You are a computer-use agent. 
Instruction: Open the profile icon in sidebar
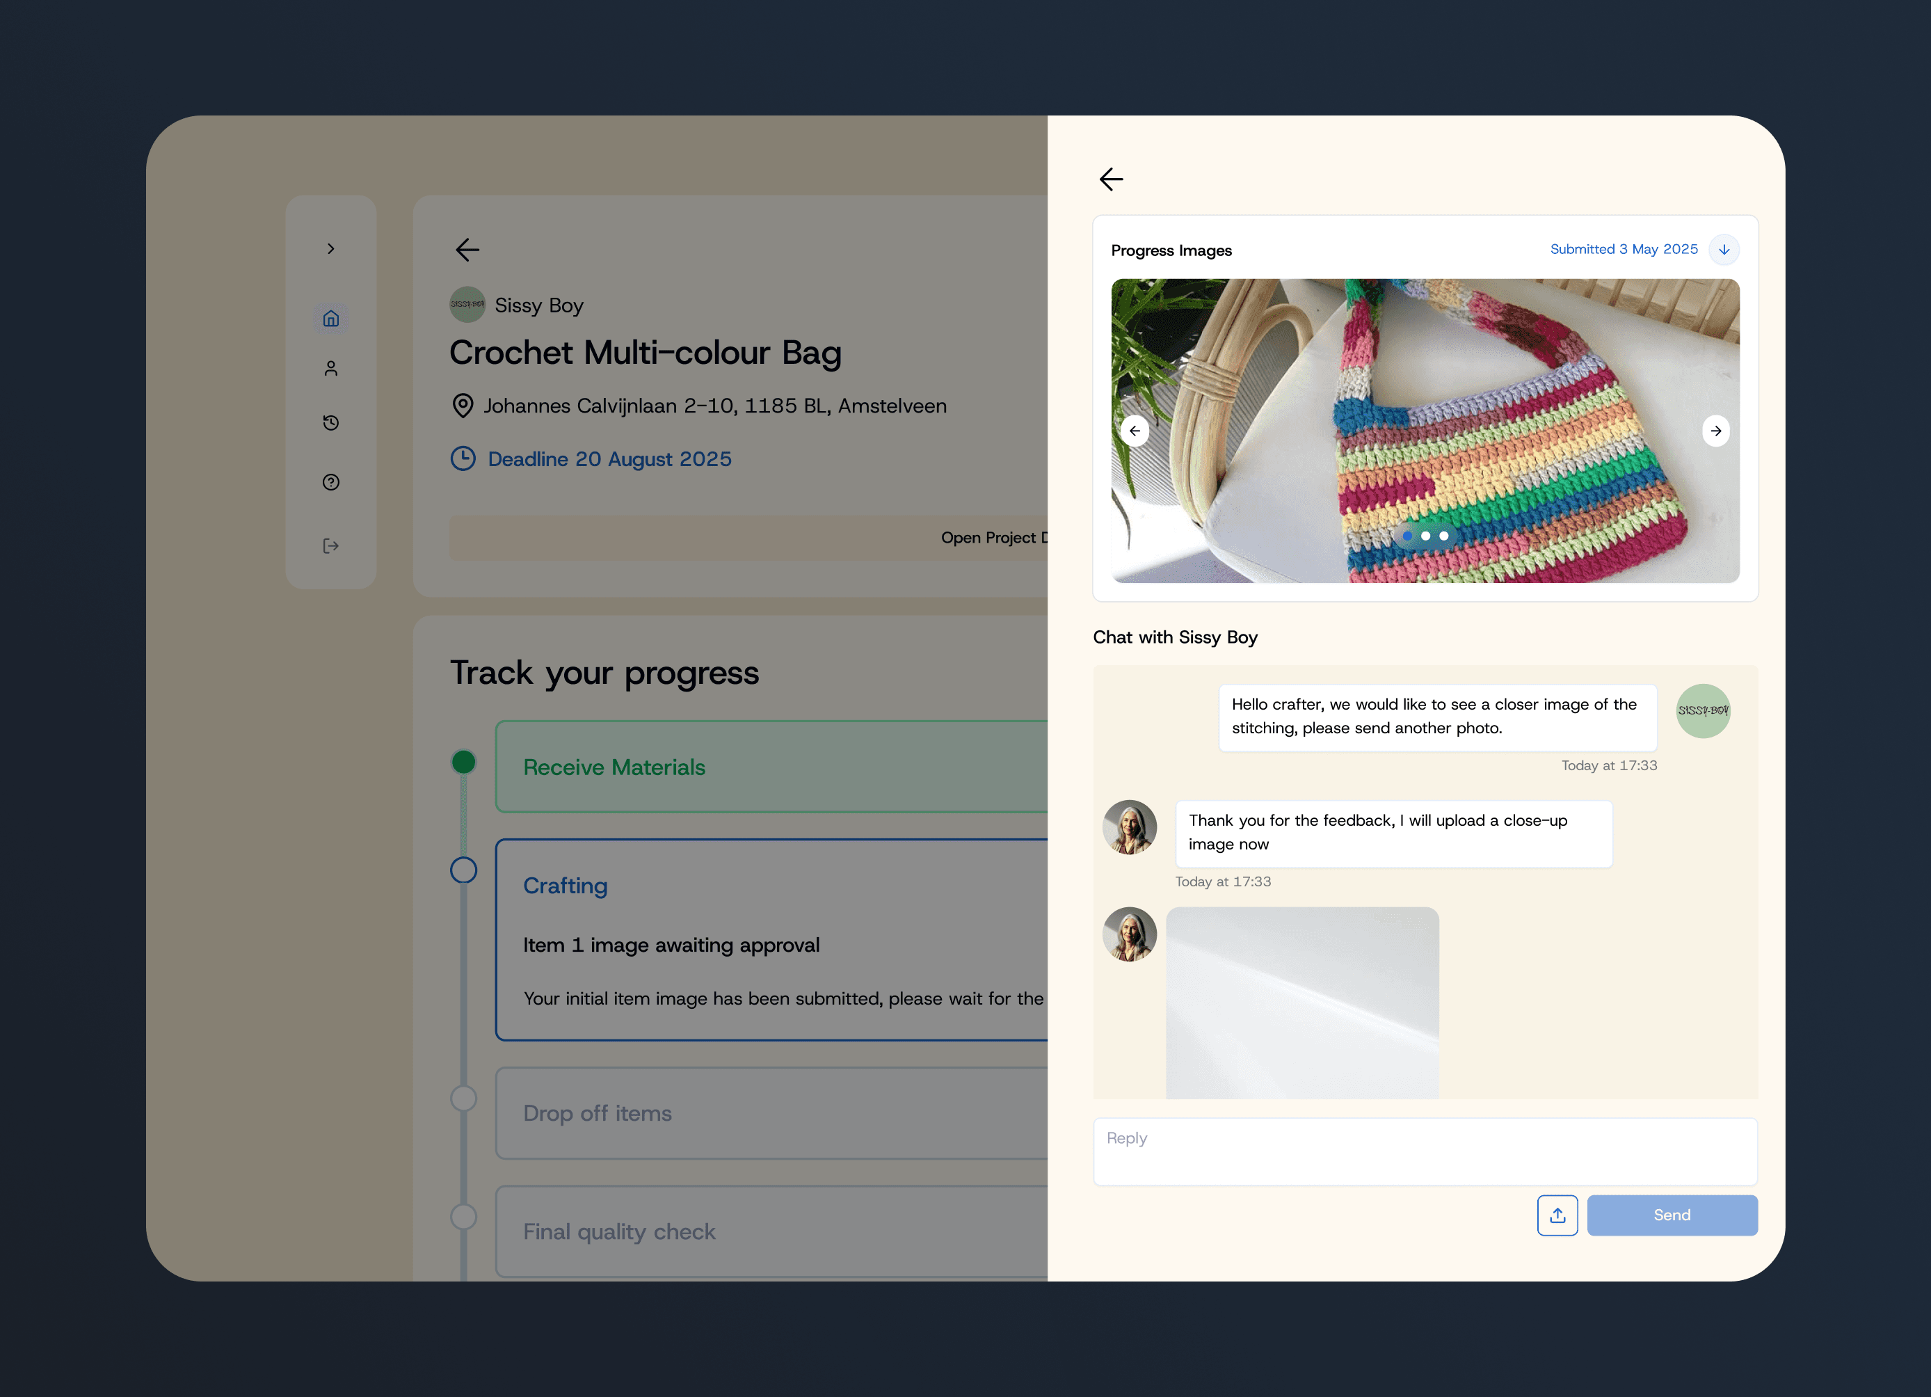(330, 369)
